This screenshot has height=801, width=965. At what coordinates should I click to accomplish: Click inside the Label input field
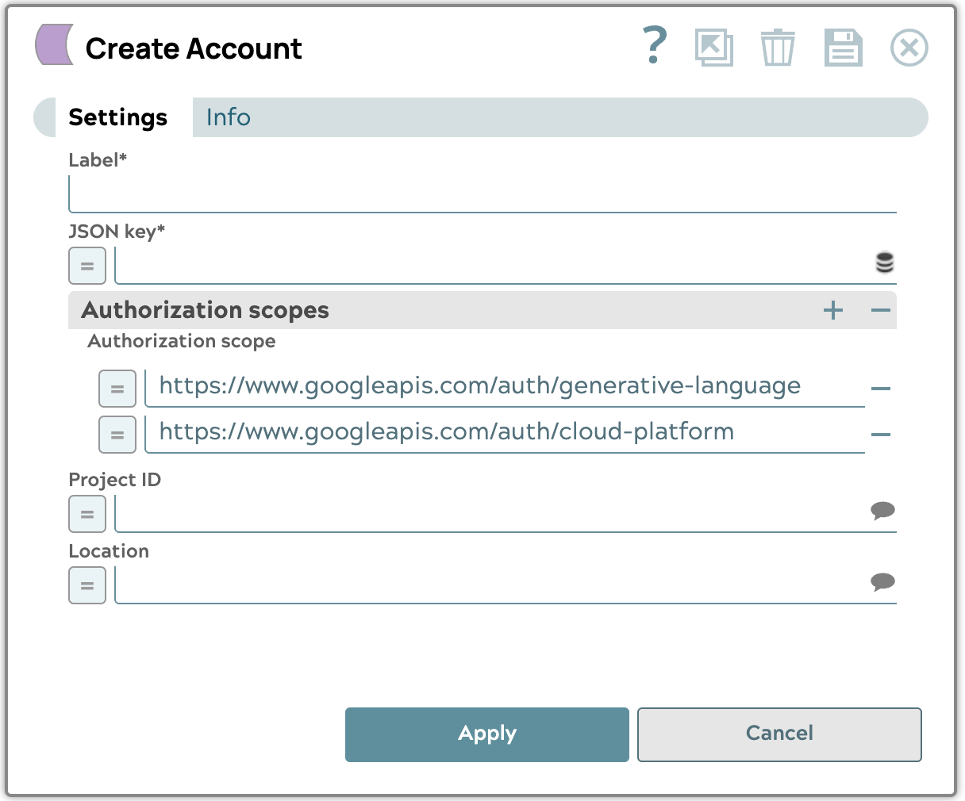coord(482,194)
